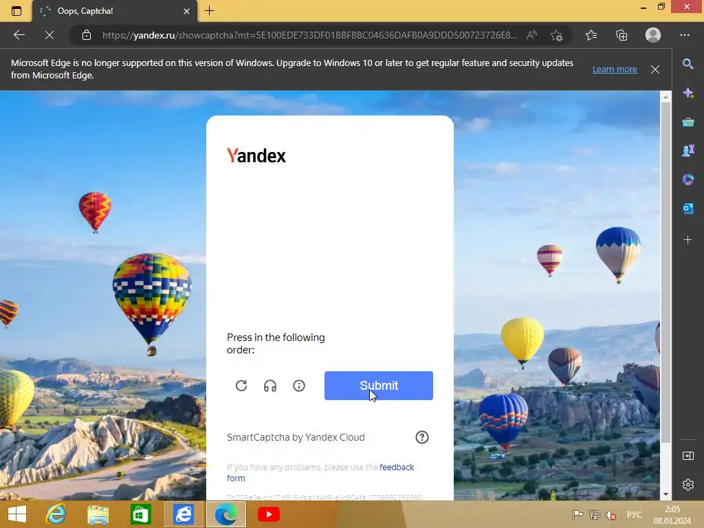Open the Windows Start button
The width and height of the screenshot is (704, 528).
17,514
